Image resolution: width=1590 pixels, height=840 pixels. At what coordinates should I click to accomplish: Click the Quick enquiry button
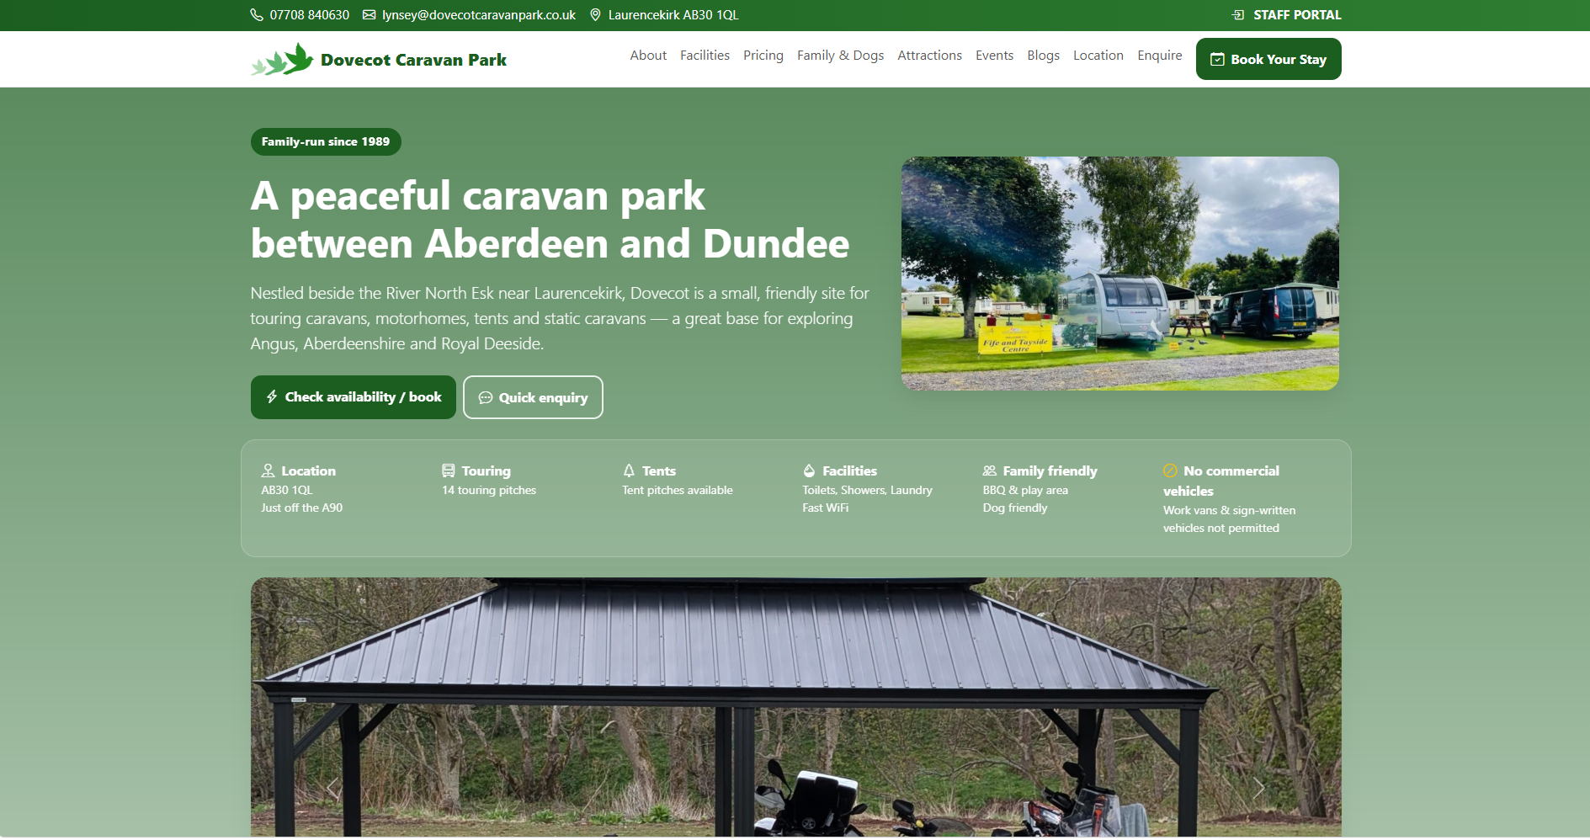[x=533, y=397]
